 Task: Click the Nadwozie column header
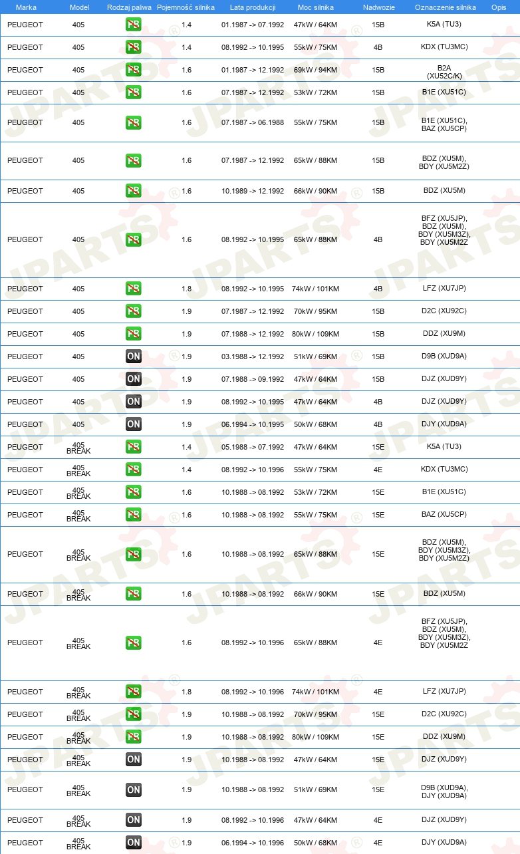378,7
